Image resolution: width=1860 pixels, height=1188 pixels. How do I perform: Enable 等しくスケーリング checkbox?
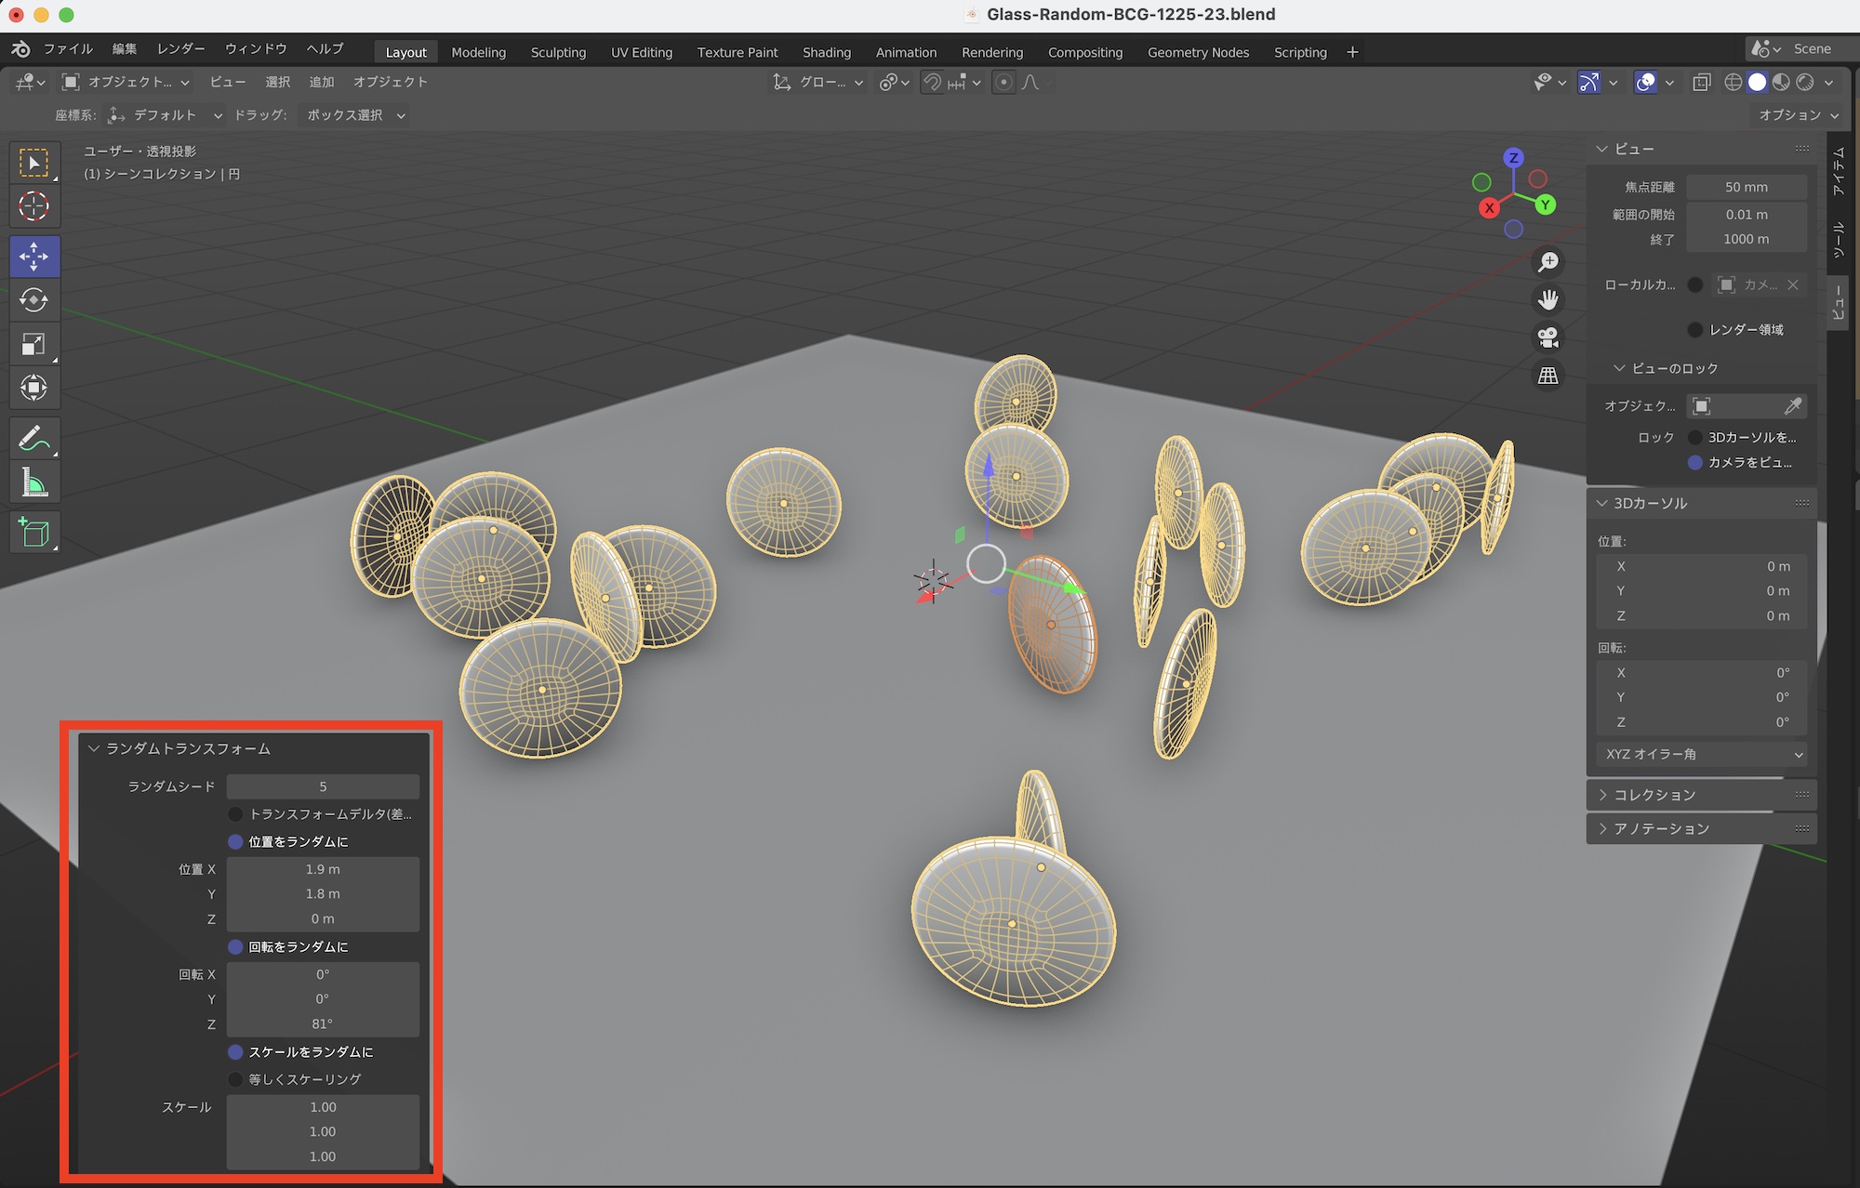(x=236, y=1079)
